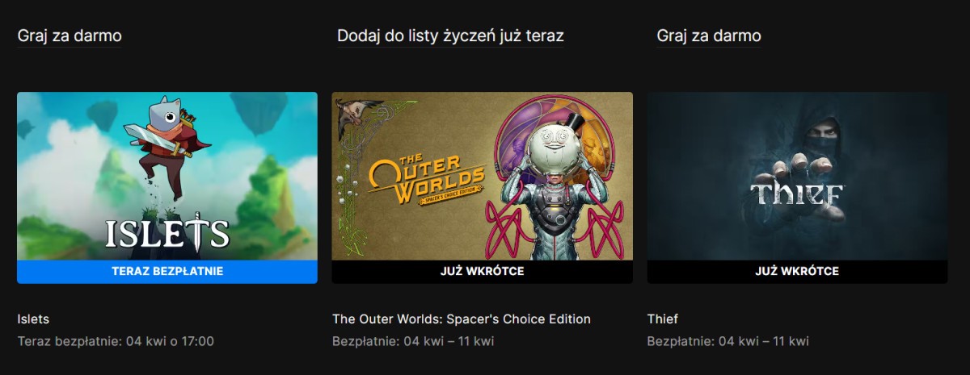Image resolution: width=970 pixels, height=375 pixels.
Task: Click Outer Worlds Bezpłatnie: 04 kwi – 11 kwi date
Action: pos(413,341)
